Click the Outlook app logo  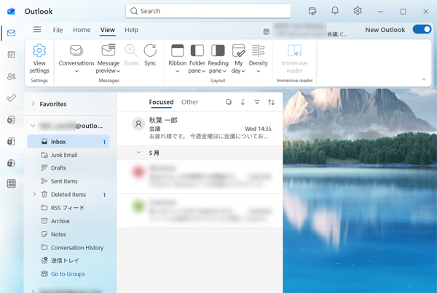[11, 11]
